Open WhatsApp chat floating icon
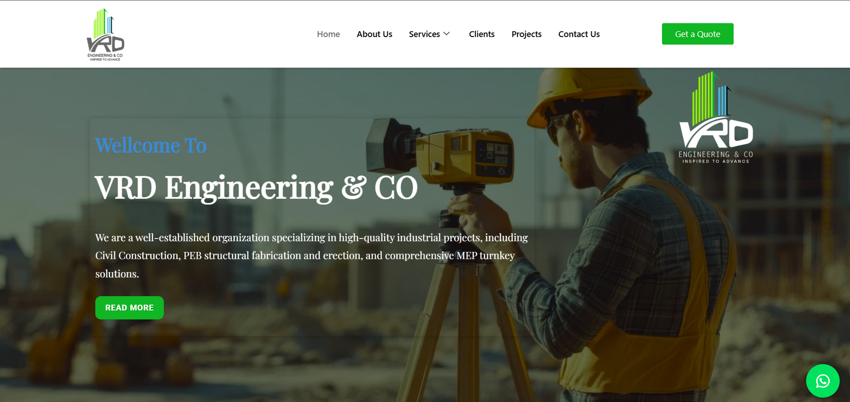This screenshot has width=850, height=402. tap(822, 381)
